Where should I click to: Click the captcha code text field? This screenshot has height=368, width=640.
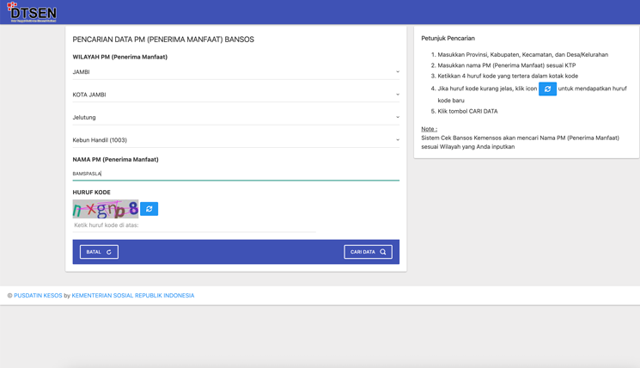click(193, 225)
